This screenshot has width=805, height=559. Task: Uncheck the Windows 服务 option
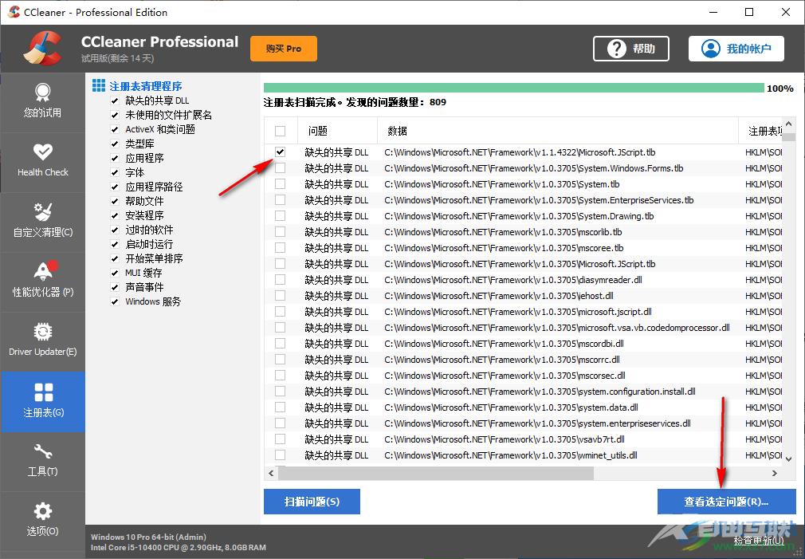click(x=115, y=301)
